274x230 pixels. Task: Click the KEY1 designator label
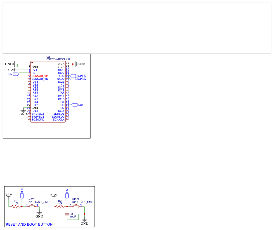tap(32, 199)
